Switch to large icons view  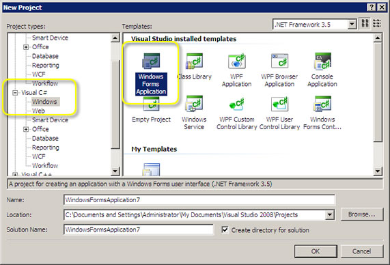click(x=365, y=24)
